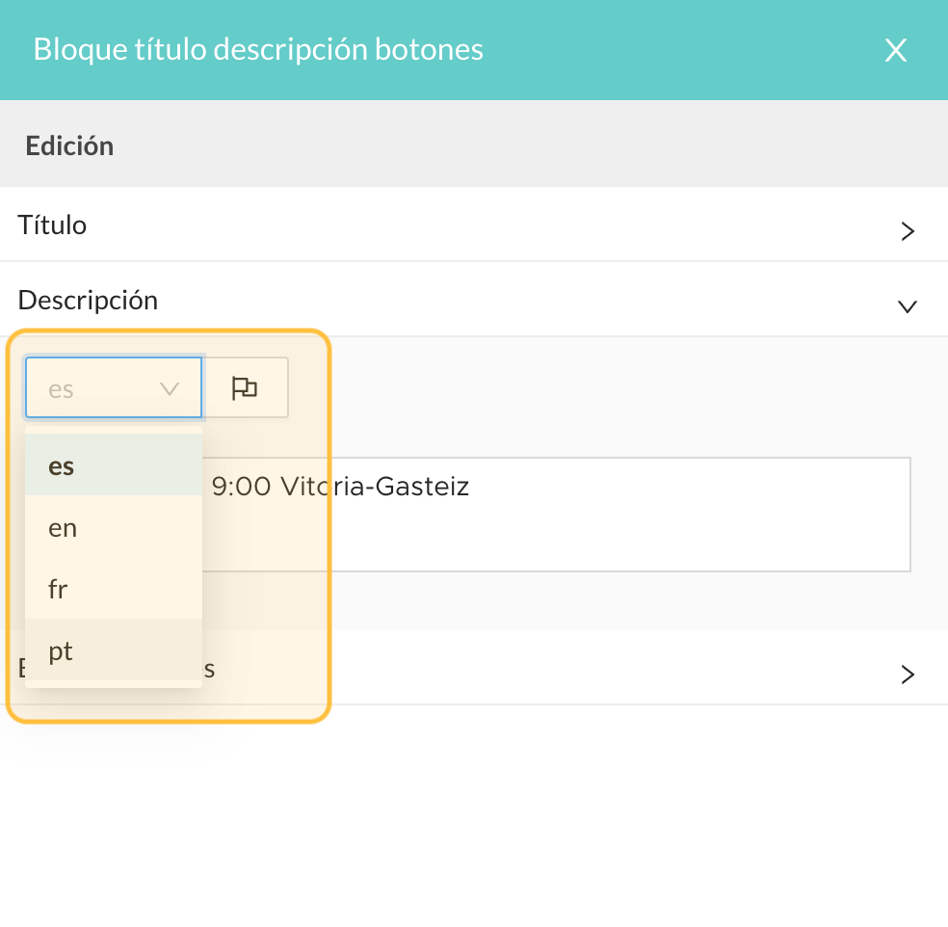Screen dimensions: 948x927
Task: Expand the bottom section using its right chevron
Action: [907, 675]
